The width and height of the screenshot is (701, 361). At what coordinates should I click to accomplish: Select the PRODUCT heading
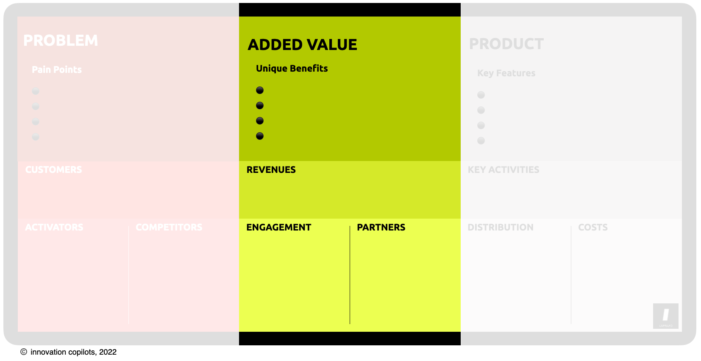tap(506, 44)
